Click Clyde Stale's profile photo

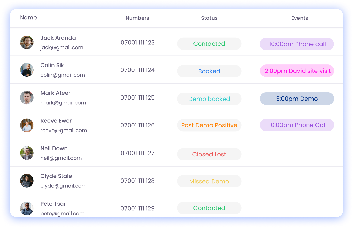(x=27, y=181)
